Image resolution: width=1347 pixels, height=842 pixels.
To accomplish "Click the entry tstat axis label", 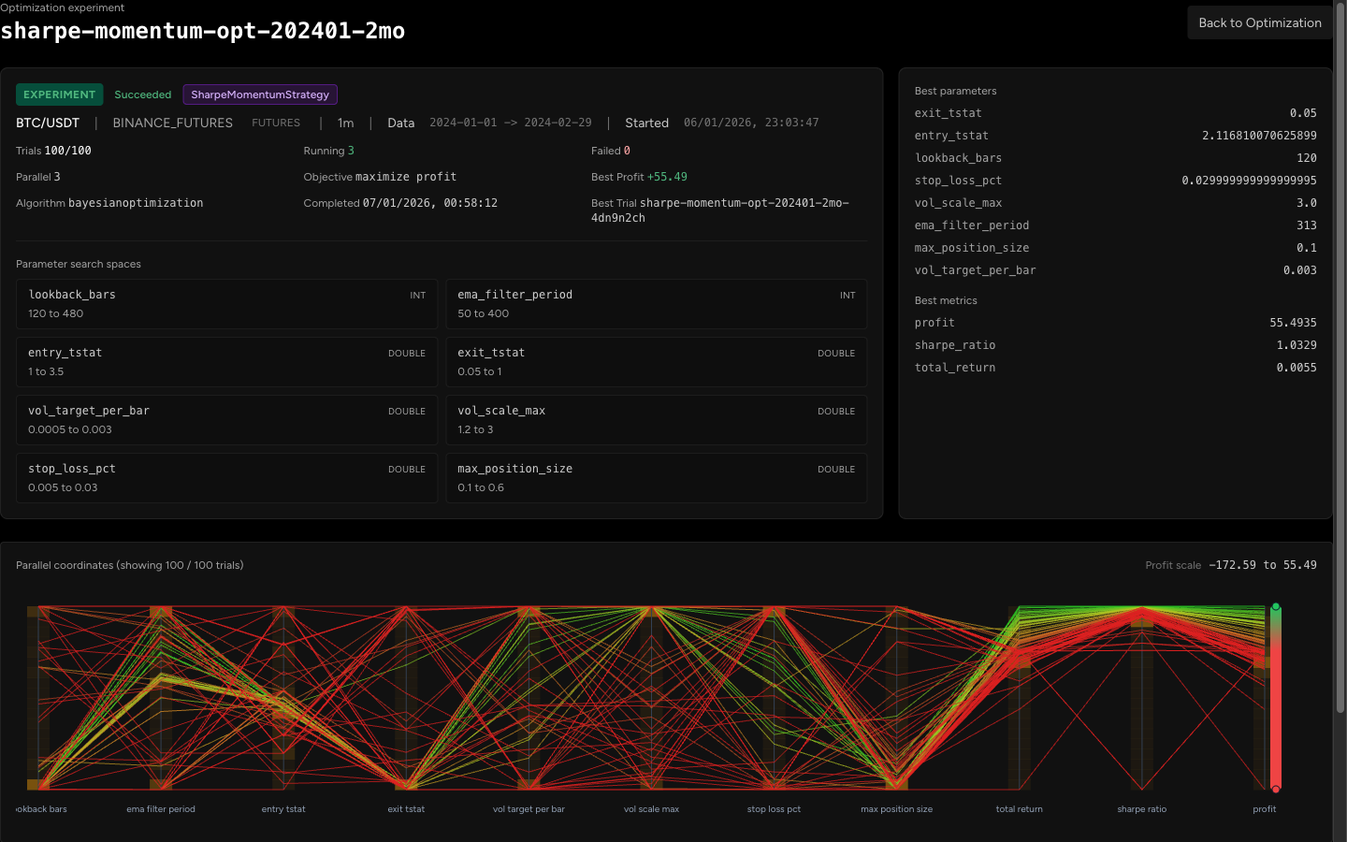I will point(283,809).
